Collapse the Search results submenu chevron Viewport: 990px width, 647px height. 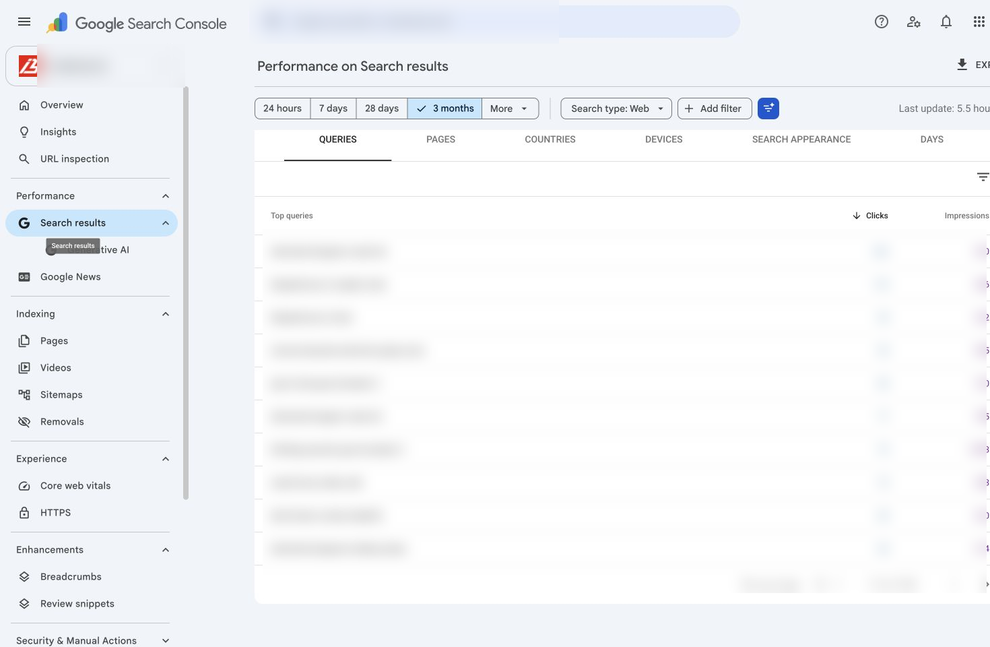[x=166, y=223]
